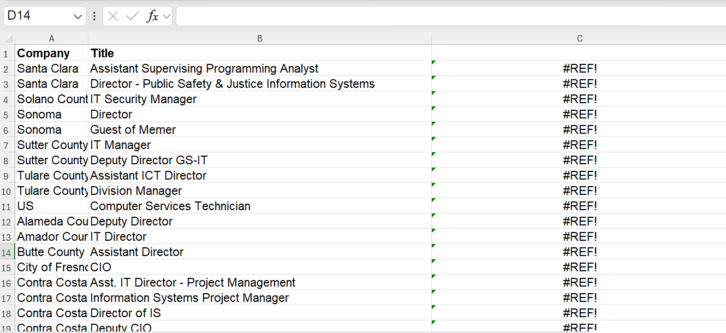Image resolution: width=726 pixels, height=333 pixels.
Task: Select row 14 header
Action: click(7, 252)
